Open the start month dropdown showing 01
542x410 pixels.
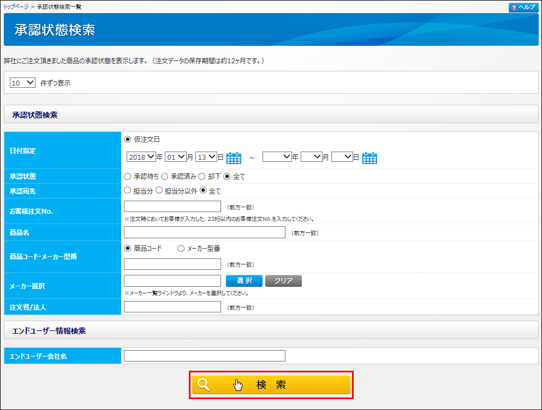[176, 157]
